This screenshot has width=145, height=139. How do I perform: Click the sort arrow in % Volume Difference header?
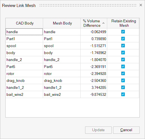[103, 23]
